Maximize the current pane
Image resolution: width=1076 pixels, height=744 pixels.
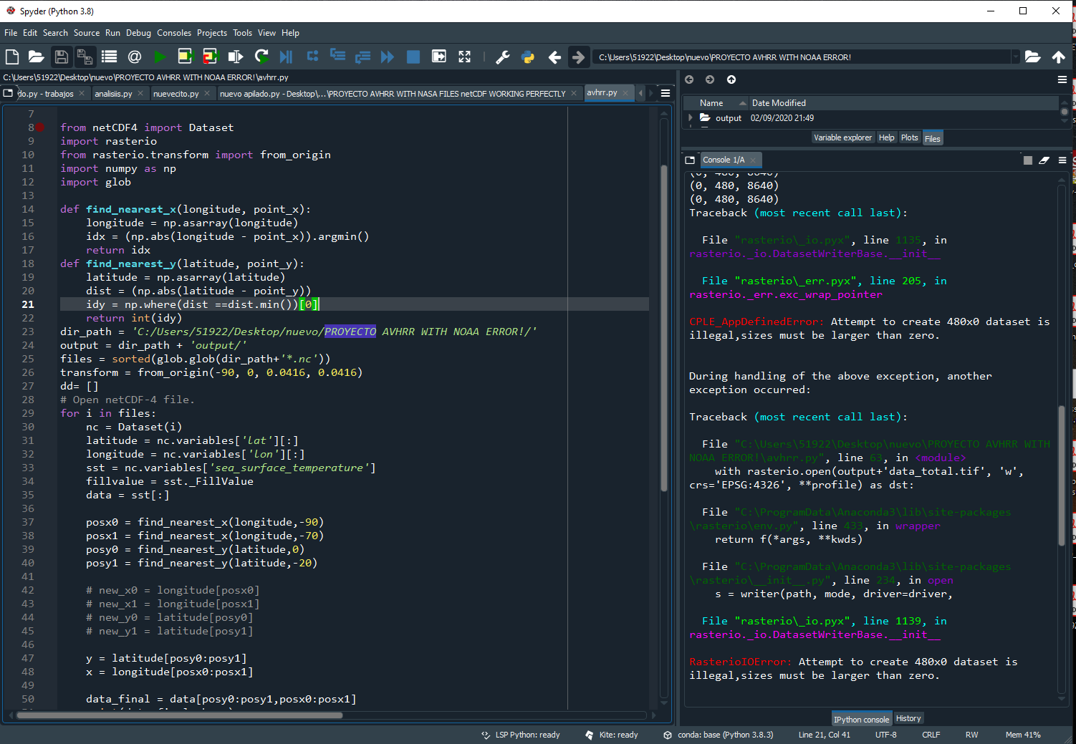point(439,57)
